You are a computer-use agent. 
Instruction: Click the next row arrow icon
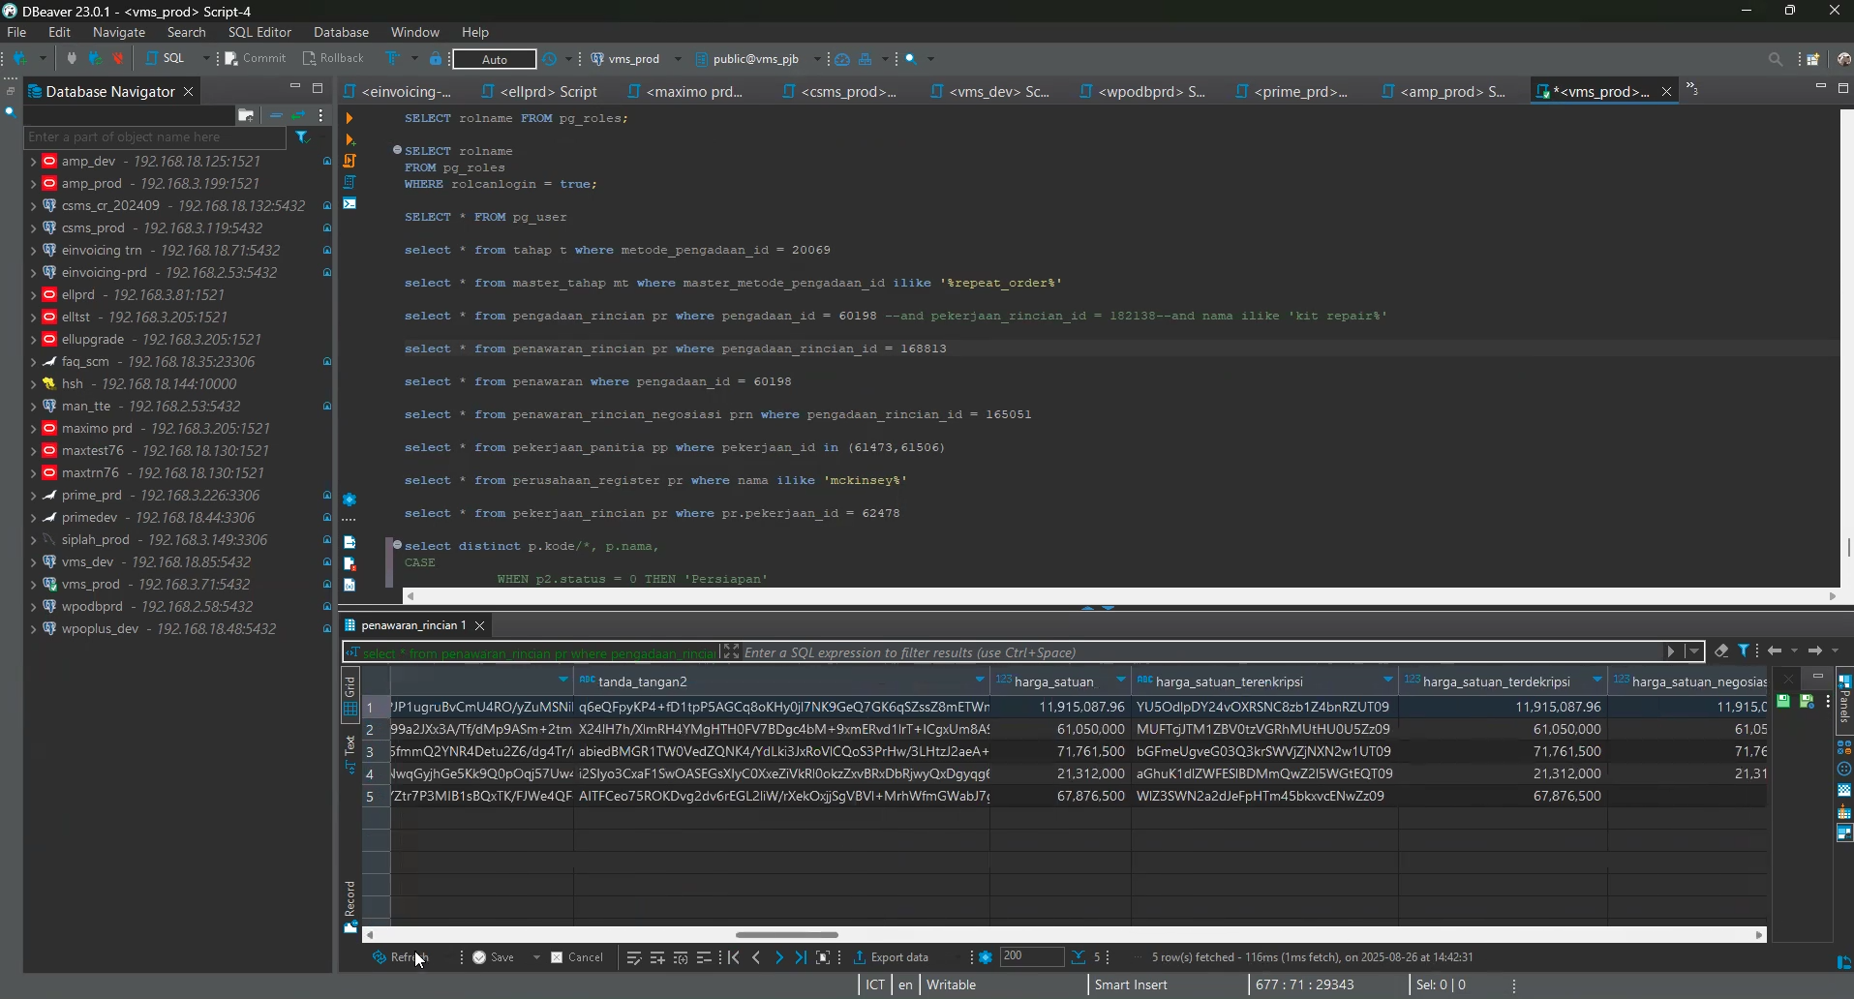pos(778,957)
